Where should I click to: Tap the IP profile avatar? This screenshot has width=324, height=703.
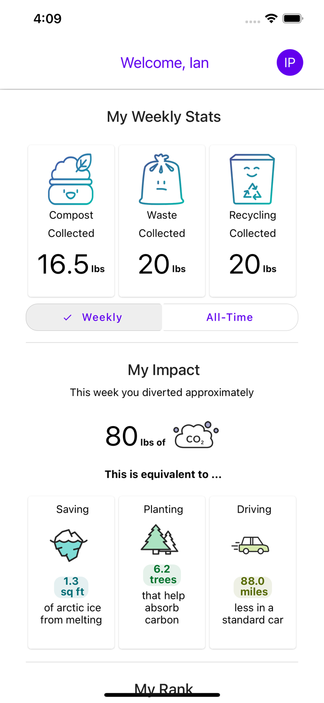(290, 62)
